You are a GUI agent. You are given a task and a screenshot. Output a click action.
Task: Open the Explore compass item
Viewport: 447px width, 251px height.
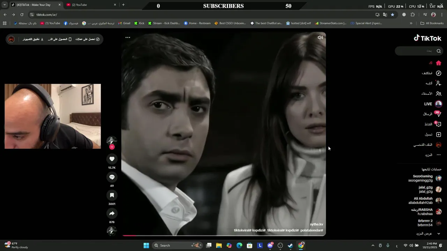432,73
